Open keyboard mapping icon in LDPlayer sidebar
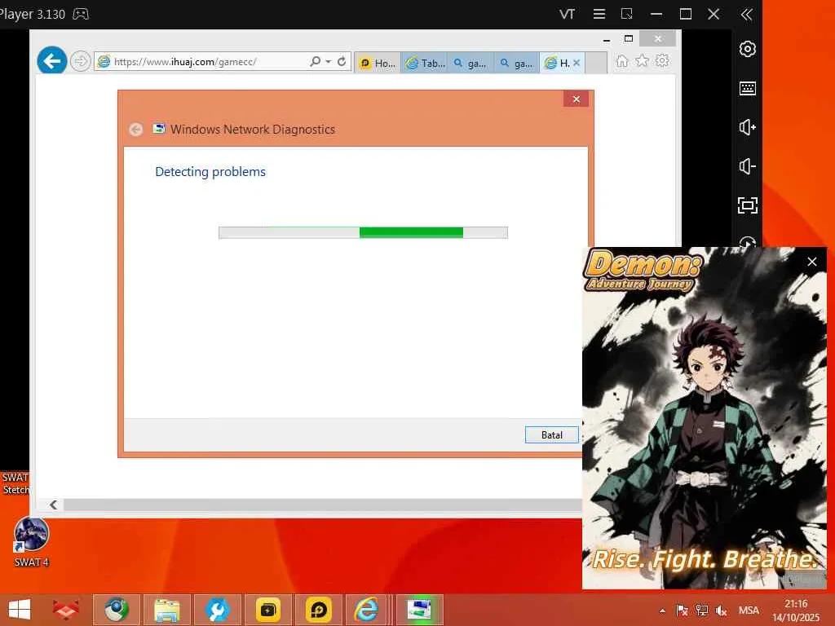The height and width of the screenshot is (626, 835). [747, 88]
